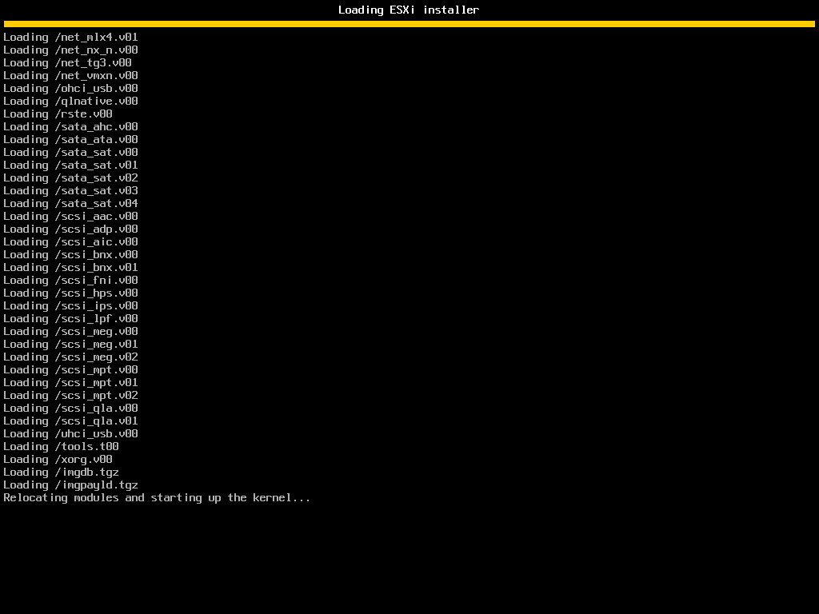This screenshot has height=614, width=819.
Task: Select the line 'Loading /scsi_qla.v01'
Action: pyautogui.click(x=70, y=421)
